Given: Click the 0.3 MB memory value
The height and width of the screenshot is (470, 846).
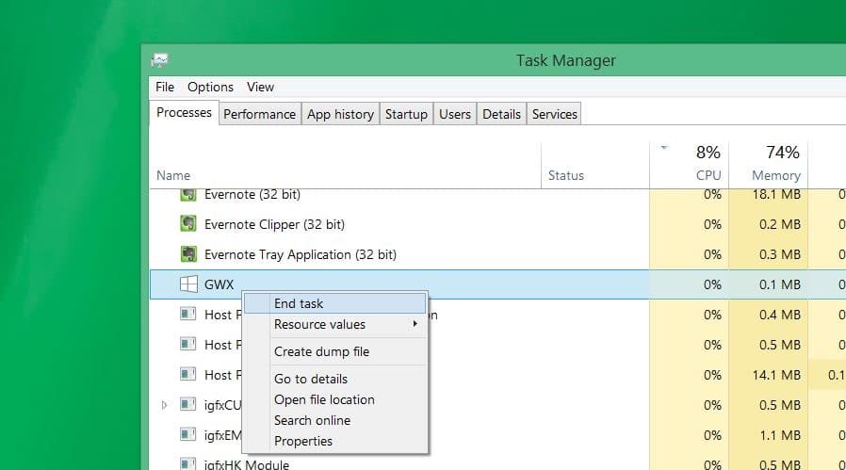Looking at the screenshot, I should (780, 254).
